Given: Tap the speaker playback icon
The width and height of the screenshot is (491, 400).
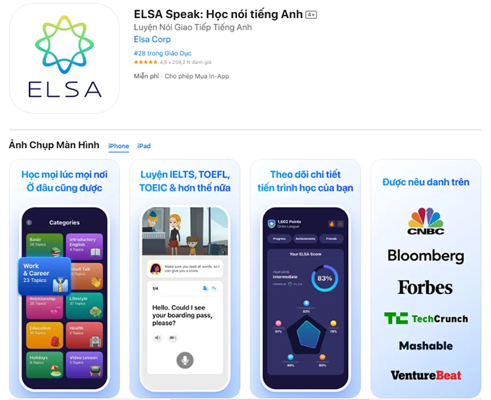Looking at the screenshot, I should [158, 338].
